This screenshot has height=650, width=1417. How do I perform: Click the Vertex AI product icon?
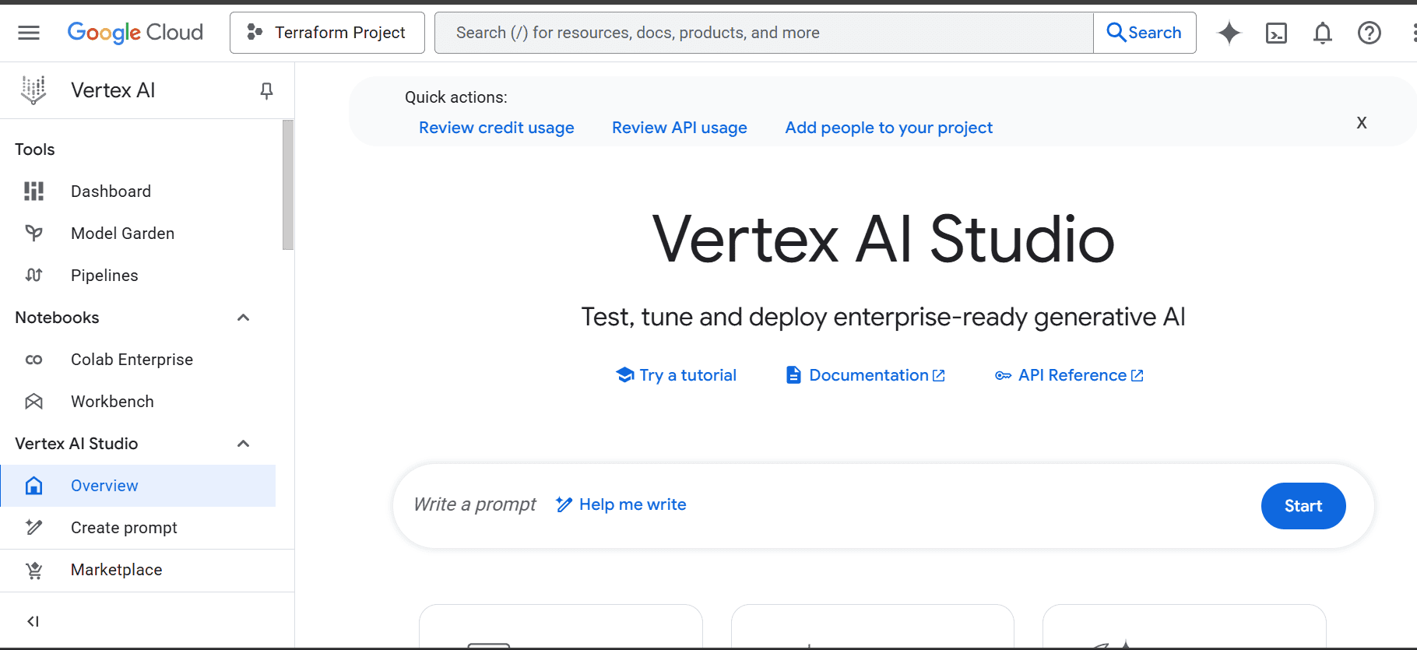(33, 90)
